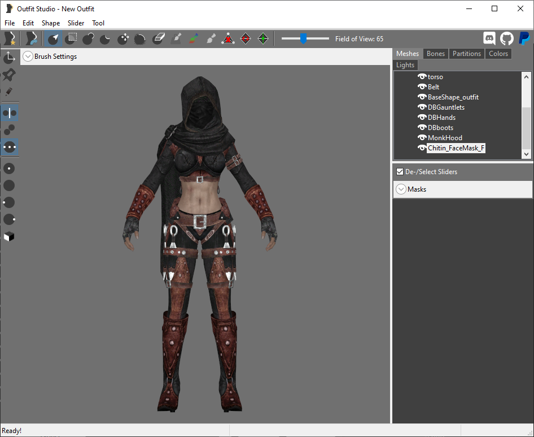Open the Edit menu

point(28,23)
